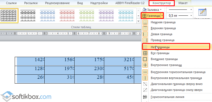Switch to the Макет tab
This screenshot has height=102, width=212.
(183, 3)
